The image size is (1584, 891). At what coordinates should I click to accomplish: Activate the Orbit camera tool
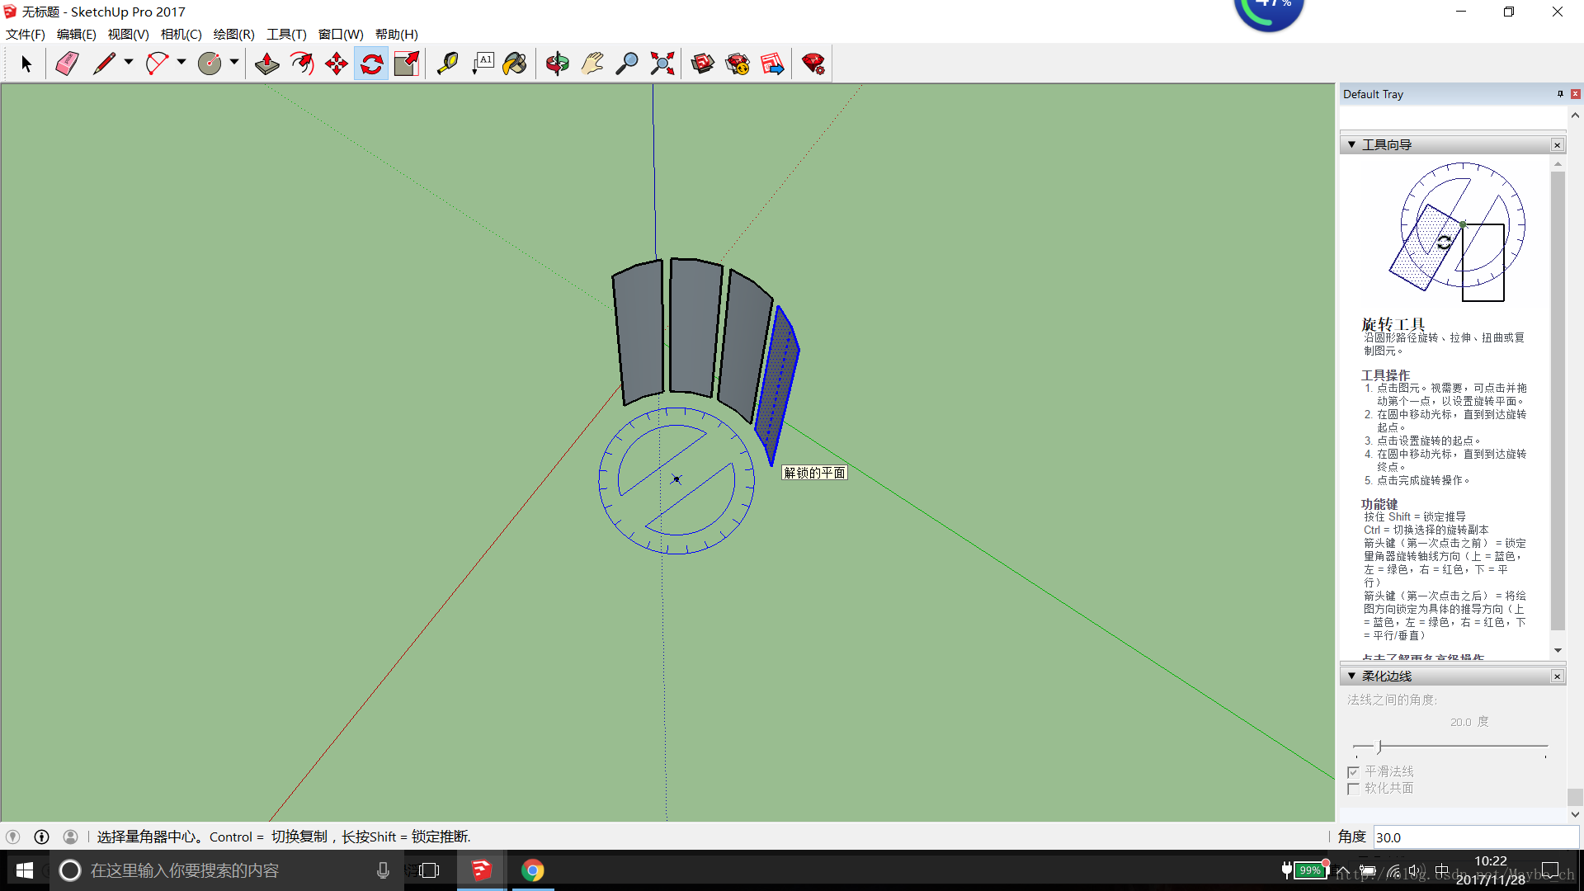tap(558, 64)
